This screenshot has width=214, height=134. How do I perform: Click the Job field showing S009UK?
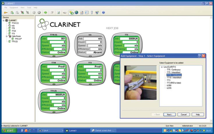point(129,39)
